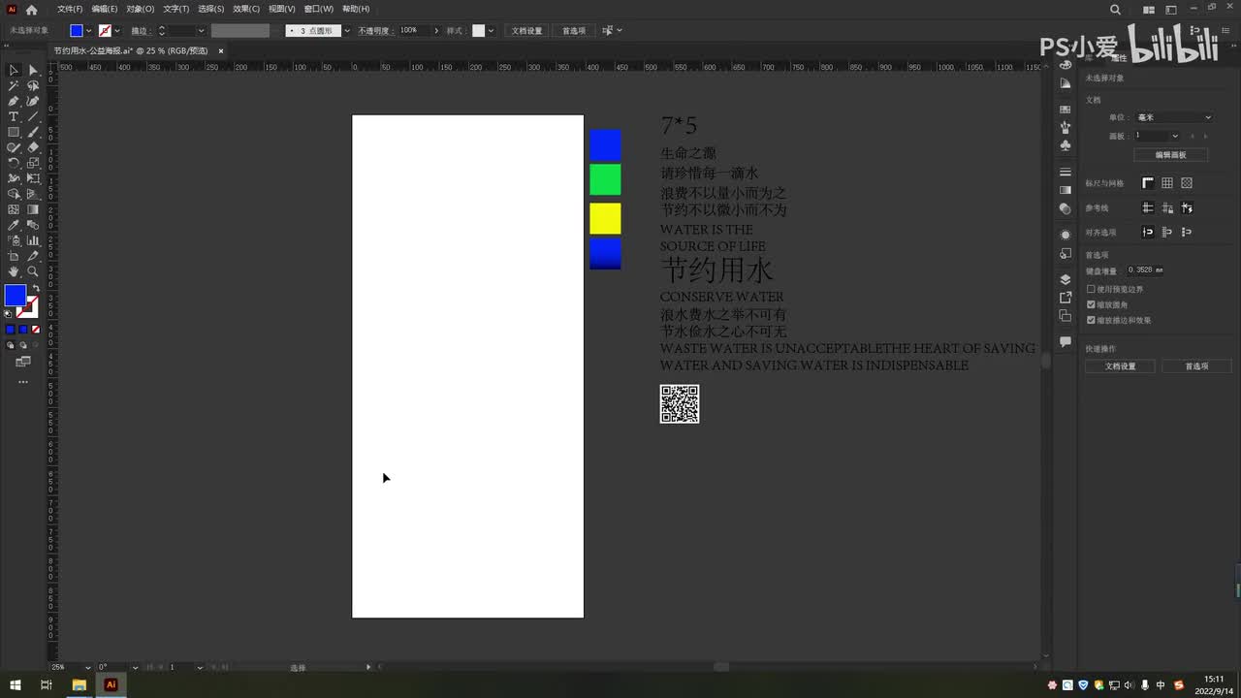Open the 对象(O) menu

click(x=140, y=9)
